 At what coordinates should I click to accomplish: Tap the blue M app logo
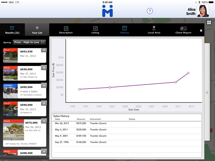coord(107,11)
